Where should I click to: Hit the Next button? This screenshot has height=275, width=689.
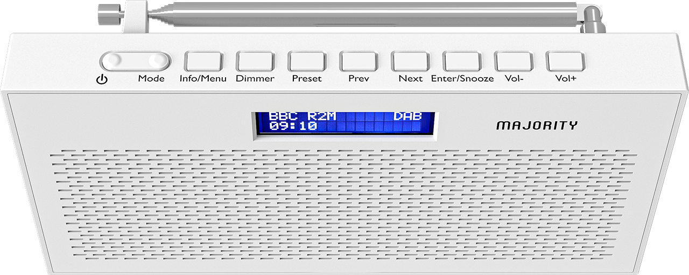pyautogui.click(x=410, y=61)
